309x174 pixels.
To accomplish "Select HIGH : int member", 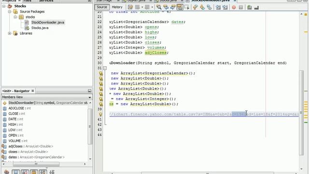I will [15, 125].
